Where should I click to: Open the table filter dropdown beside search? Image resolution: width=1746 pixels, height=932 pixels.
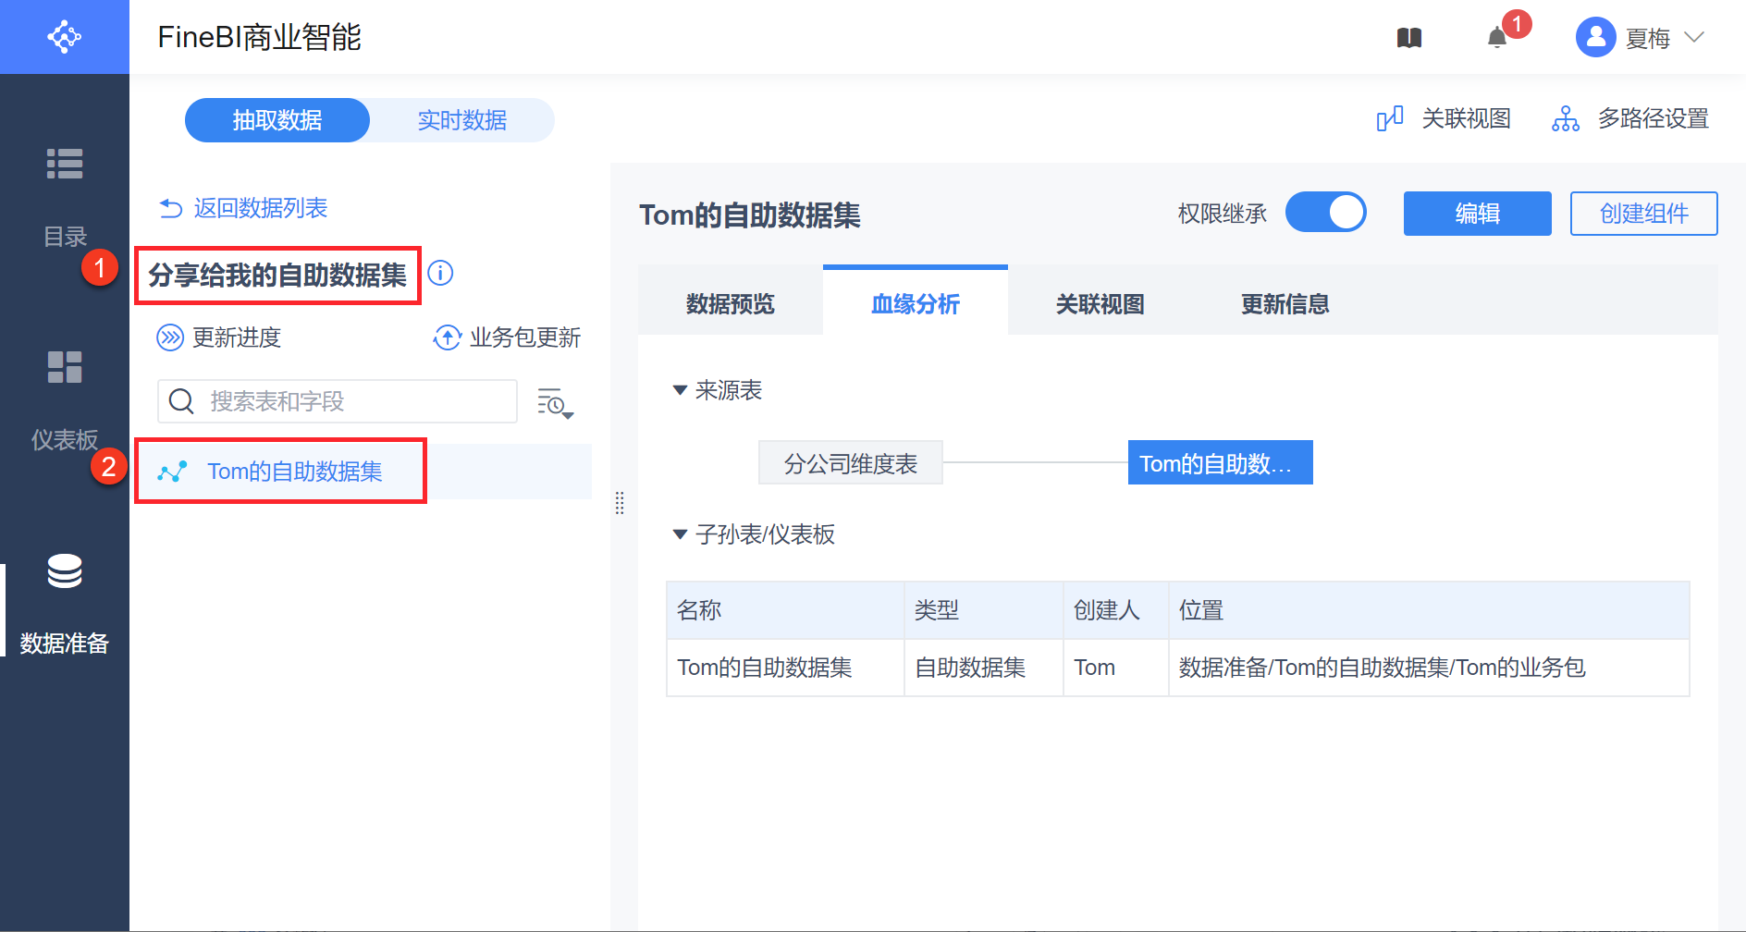(x=555, y=402)
